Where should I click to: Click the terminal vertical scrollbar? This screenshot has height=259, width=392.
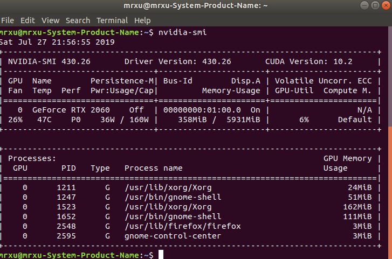click(390, 192)
